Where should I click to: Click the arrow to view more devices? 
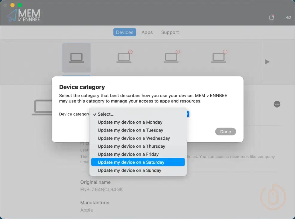pyautogui.click(x=267, y=62)
